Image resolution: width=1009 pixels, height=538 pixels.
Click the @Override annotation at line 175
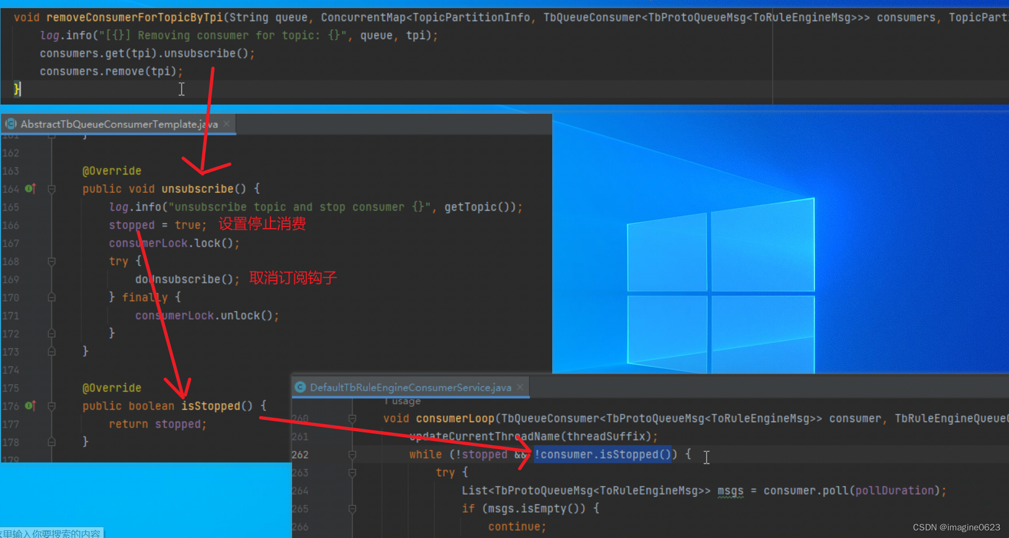click(112, 388)
